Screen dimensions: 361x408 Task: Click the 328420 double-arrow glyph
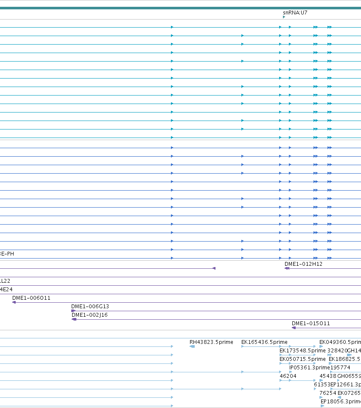click(x=330, y=355)
